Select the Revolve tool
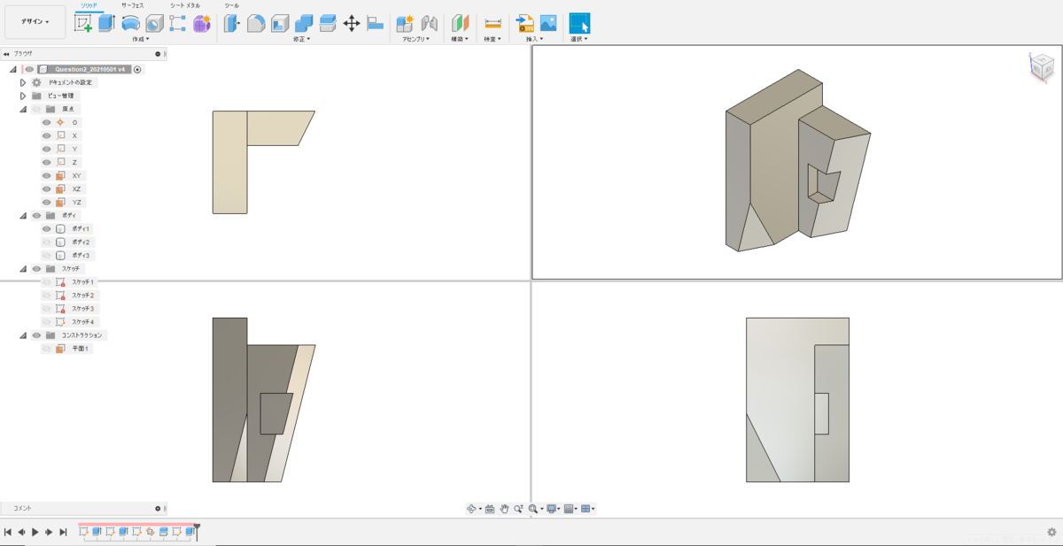Image resolution: width=1063 pixels, height=546 pixels. tap(130, 24)
